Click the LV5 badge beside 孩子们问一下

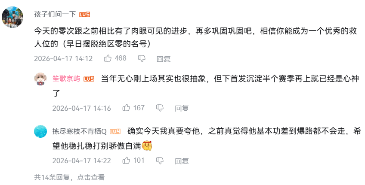pyautogui.click(x=84, y=15)
